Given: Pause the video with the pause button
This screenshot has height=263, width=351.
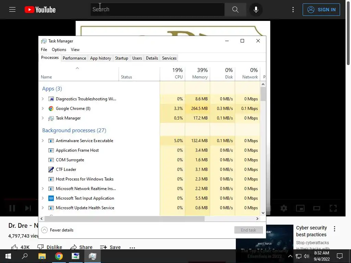Looking at the screenshot, I should (x=12, y=208).
